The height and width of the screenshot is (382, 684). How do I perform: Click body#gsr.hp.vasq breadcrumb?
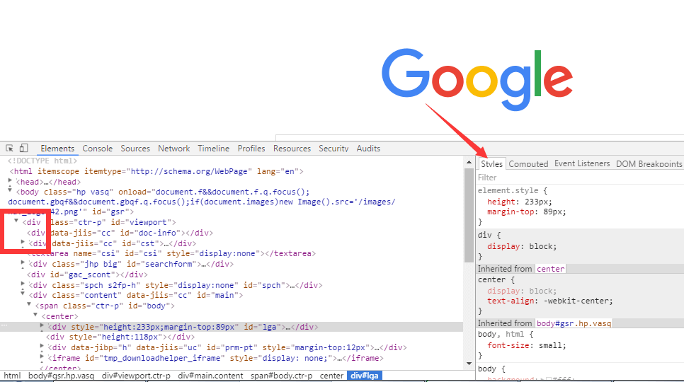tap(61, 376)
